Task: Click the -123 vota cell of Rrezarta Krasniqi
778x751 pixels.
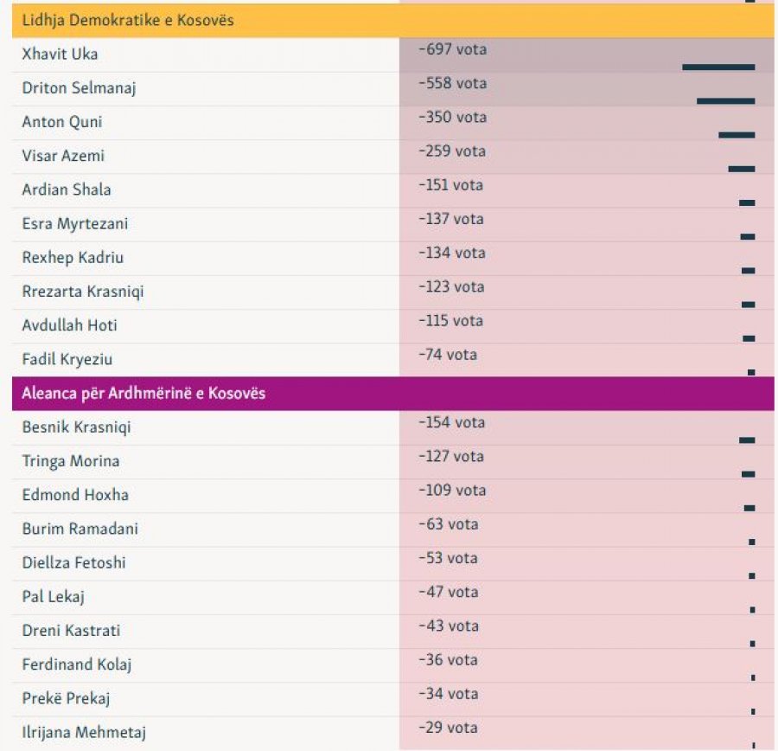Action: click(452, 287)
